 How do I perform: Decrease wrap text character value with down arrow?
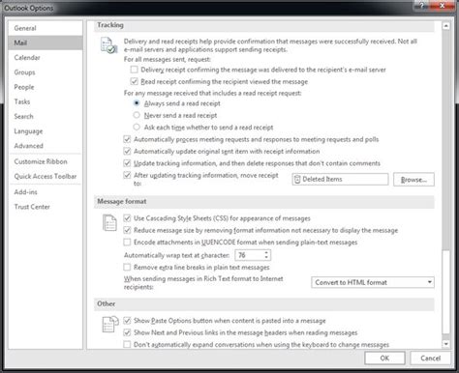click(x=266, y=257)
